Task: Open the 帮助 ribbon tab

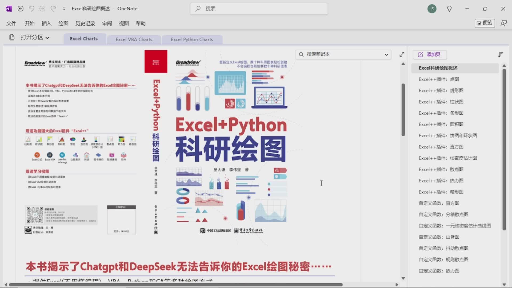Action: (x=141, y=23)
